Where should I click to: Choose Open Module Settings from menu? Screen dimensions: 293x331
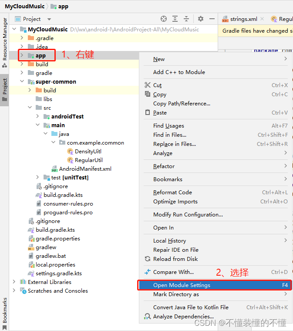tap(215, 285)
